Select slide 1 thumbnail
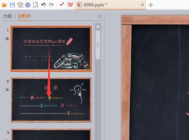189x140 pixels. click(x=51, y=49)
